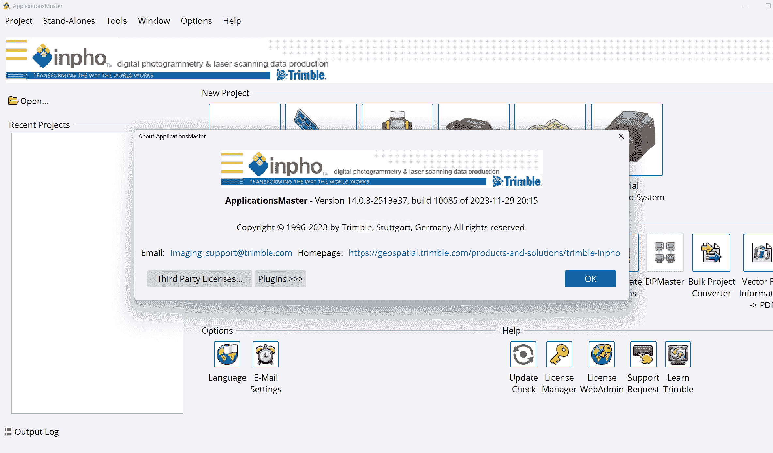Click the Open folder icon
773x453 pixels.
pos(13,101)
